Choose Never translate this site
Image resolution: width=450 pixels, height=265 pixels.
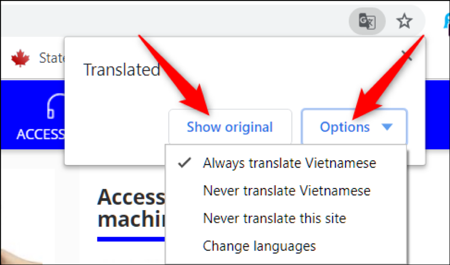(x=275, y=218)
